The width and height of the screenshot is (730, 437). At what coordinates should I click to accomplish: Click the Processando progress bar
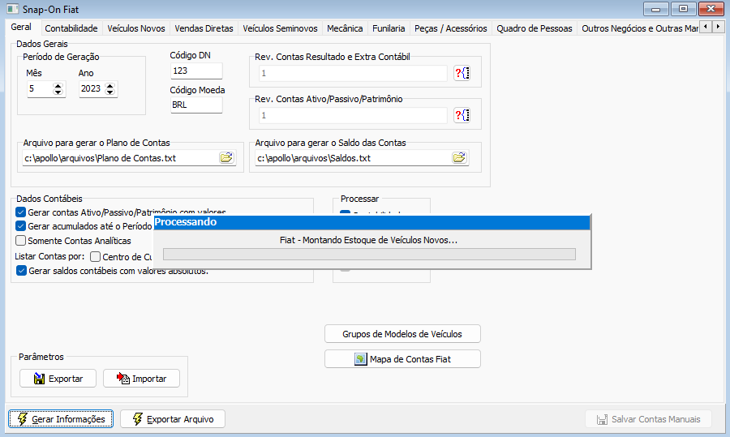coord(369,254)
